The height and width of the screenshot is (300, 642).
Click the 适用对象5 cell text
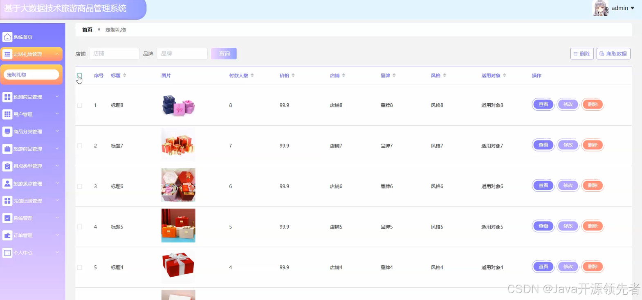[x=492, y=227]
